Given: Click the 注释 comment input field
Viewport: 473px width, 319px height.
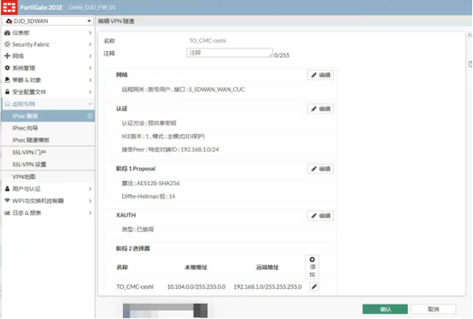Looking at the screenshot, I should [230, 53].
